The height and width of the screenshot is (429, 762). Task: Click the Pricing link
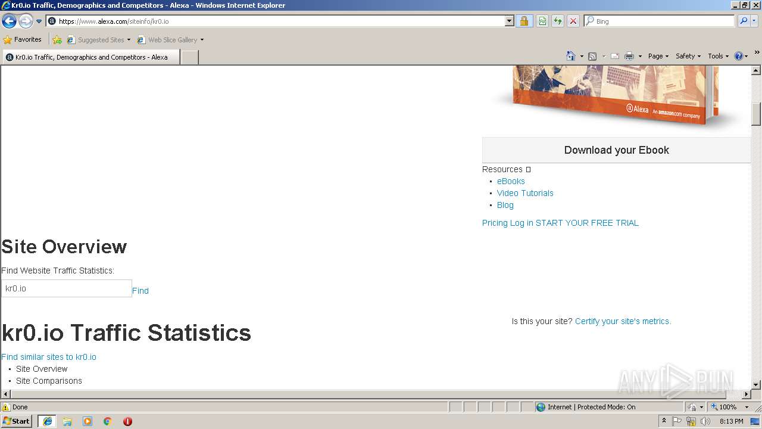[495, 223]
